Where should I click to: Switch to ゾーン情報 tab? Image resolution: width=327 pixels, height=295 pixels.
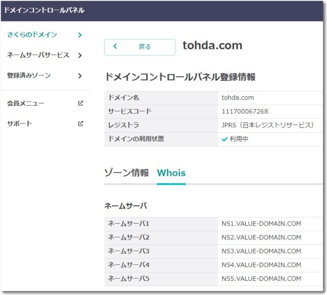click(x=127, y=173)
